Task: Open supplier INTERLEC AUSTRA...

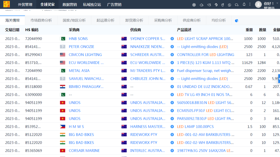Action: pyautogui.click(x=148, y=151)
